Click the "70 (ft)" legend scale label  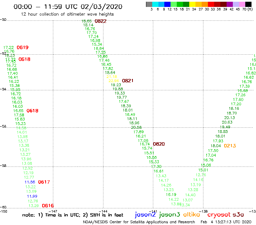click(x=247, y=9)
